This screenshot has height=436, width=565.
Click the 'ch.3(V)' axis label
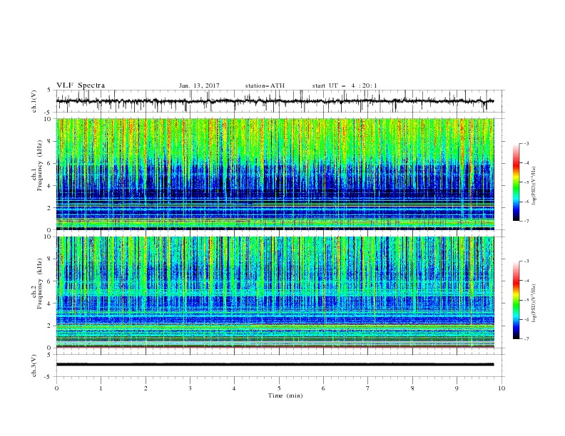(x=34, y=365)
